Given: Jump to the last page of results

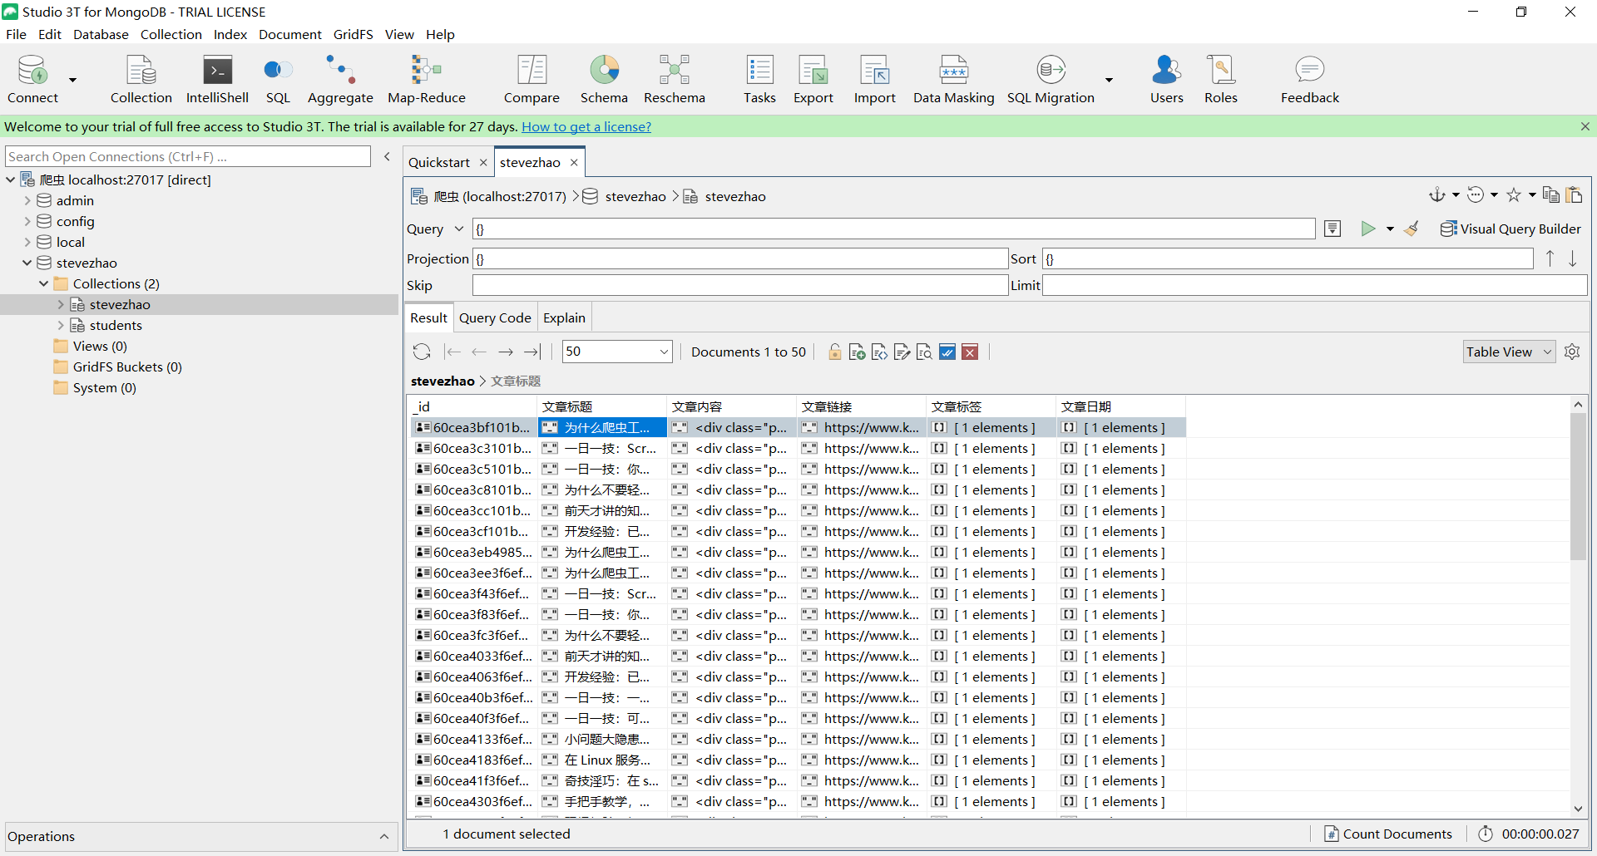Looking at the screenshot, I should [x=532, y=352].
